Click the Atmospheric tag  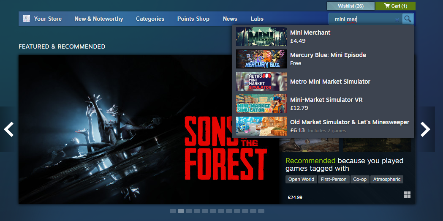click(387, 179)
